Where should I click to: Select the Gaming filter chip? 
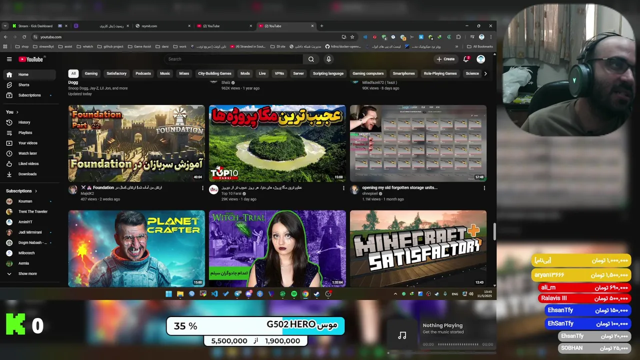tap(91, 73)
